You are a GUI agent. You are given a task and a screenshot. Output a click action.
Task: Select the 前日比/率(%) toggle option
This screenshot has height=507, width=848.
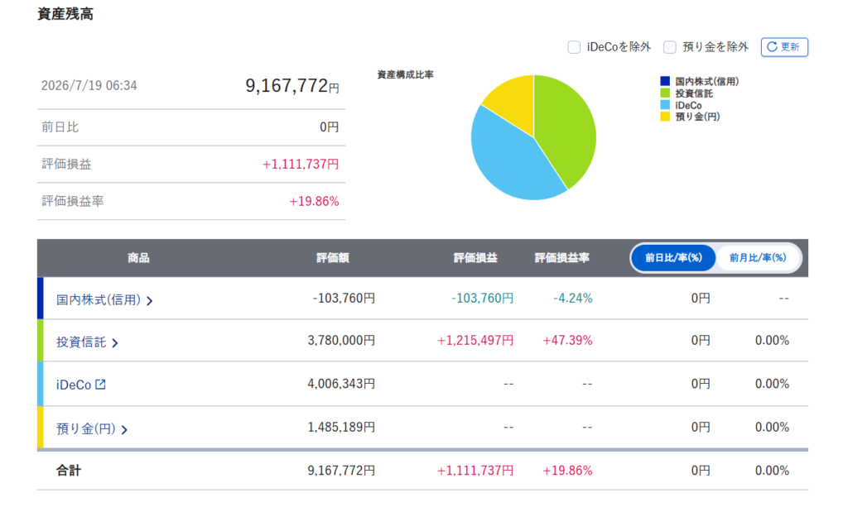[673, 257]
